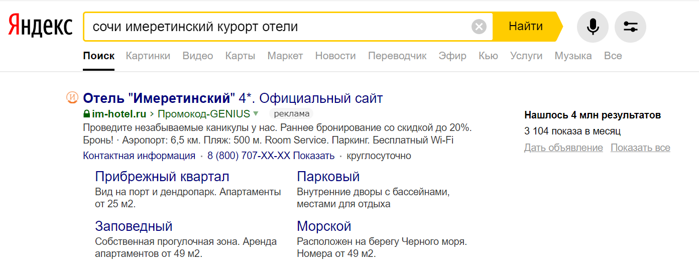Open Отель Имеретинский official site link
The width and height of the screenshot is (699, 277).
click(232, 98)
